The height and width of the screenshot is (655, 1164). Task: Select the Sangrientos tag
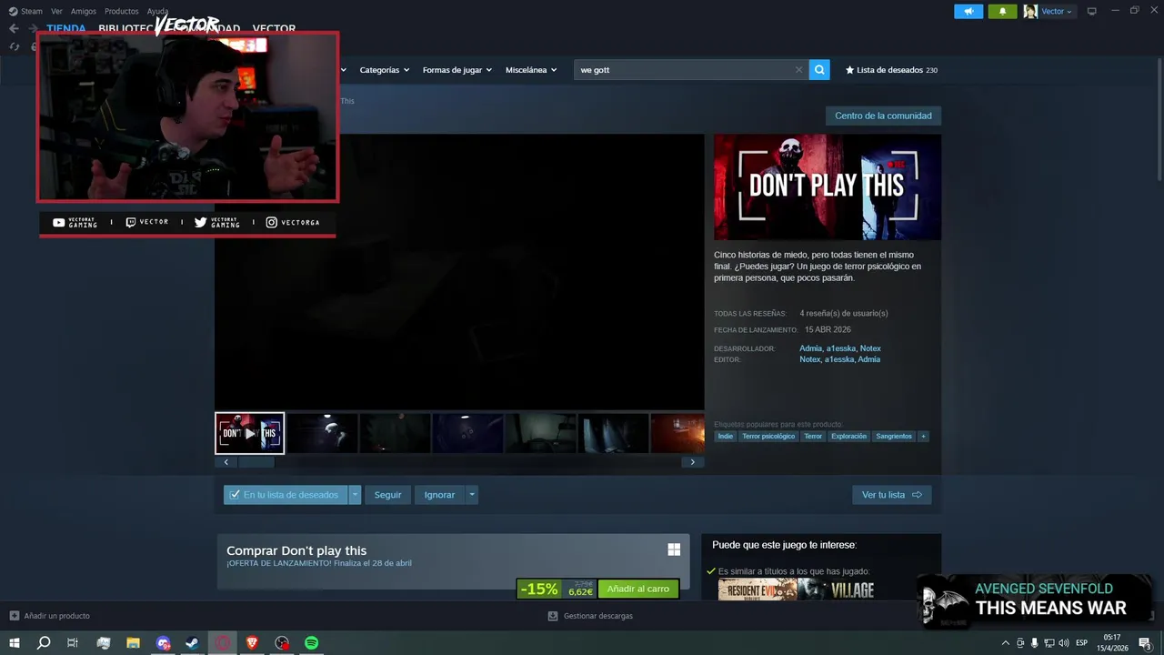pos(894,437)
